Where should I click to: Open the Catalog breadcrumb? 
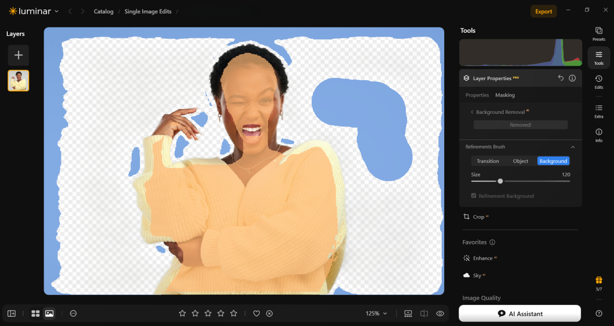(104, 12)
